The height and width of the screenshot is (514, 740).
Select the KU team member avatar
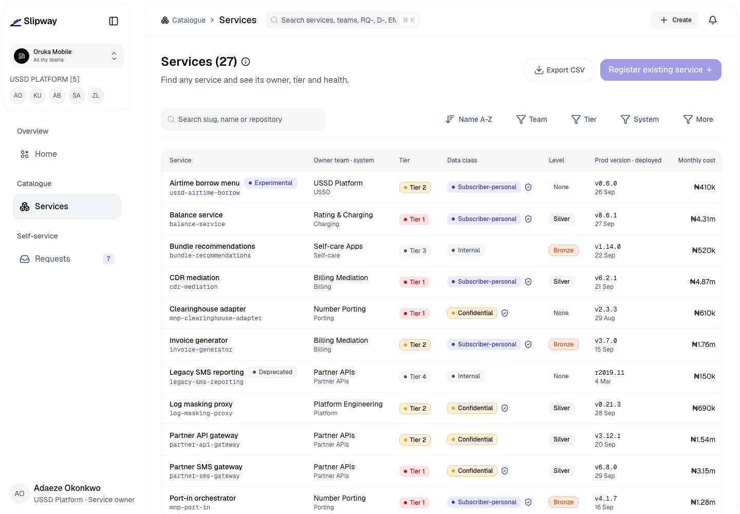[38, 96]
